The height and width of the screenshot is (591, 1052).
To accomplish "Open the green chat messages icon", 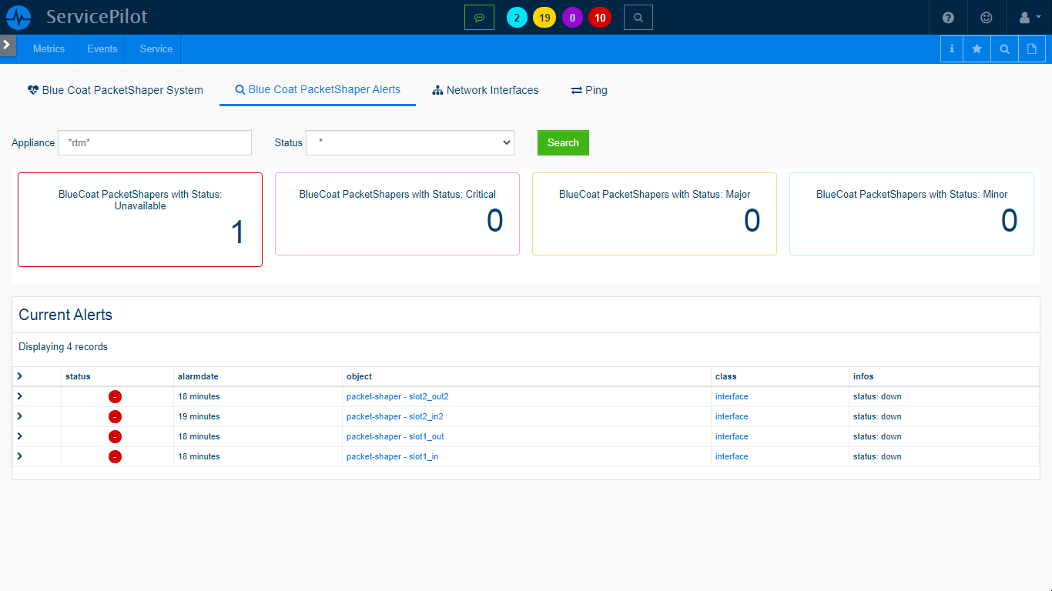I will [x=479, y=18].
